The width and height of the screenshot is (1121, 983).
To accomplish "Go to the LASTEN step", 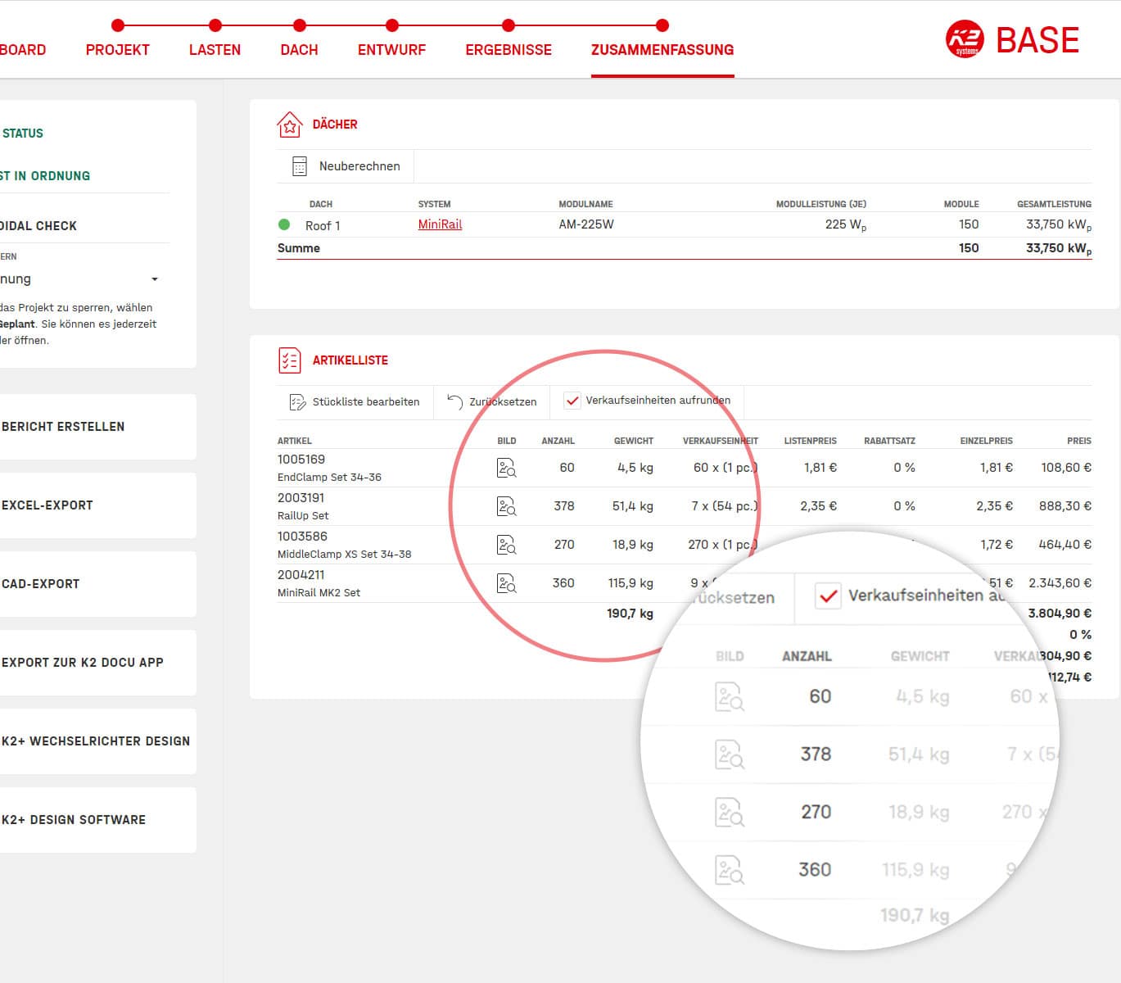I will 215,50.
